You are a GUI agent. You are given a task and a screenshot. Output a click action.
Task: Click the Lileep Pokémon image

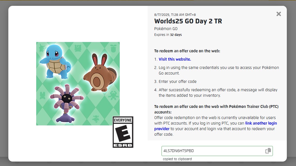67,103
